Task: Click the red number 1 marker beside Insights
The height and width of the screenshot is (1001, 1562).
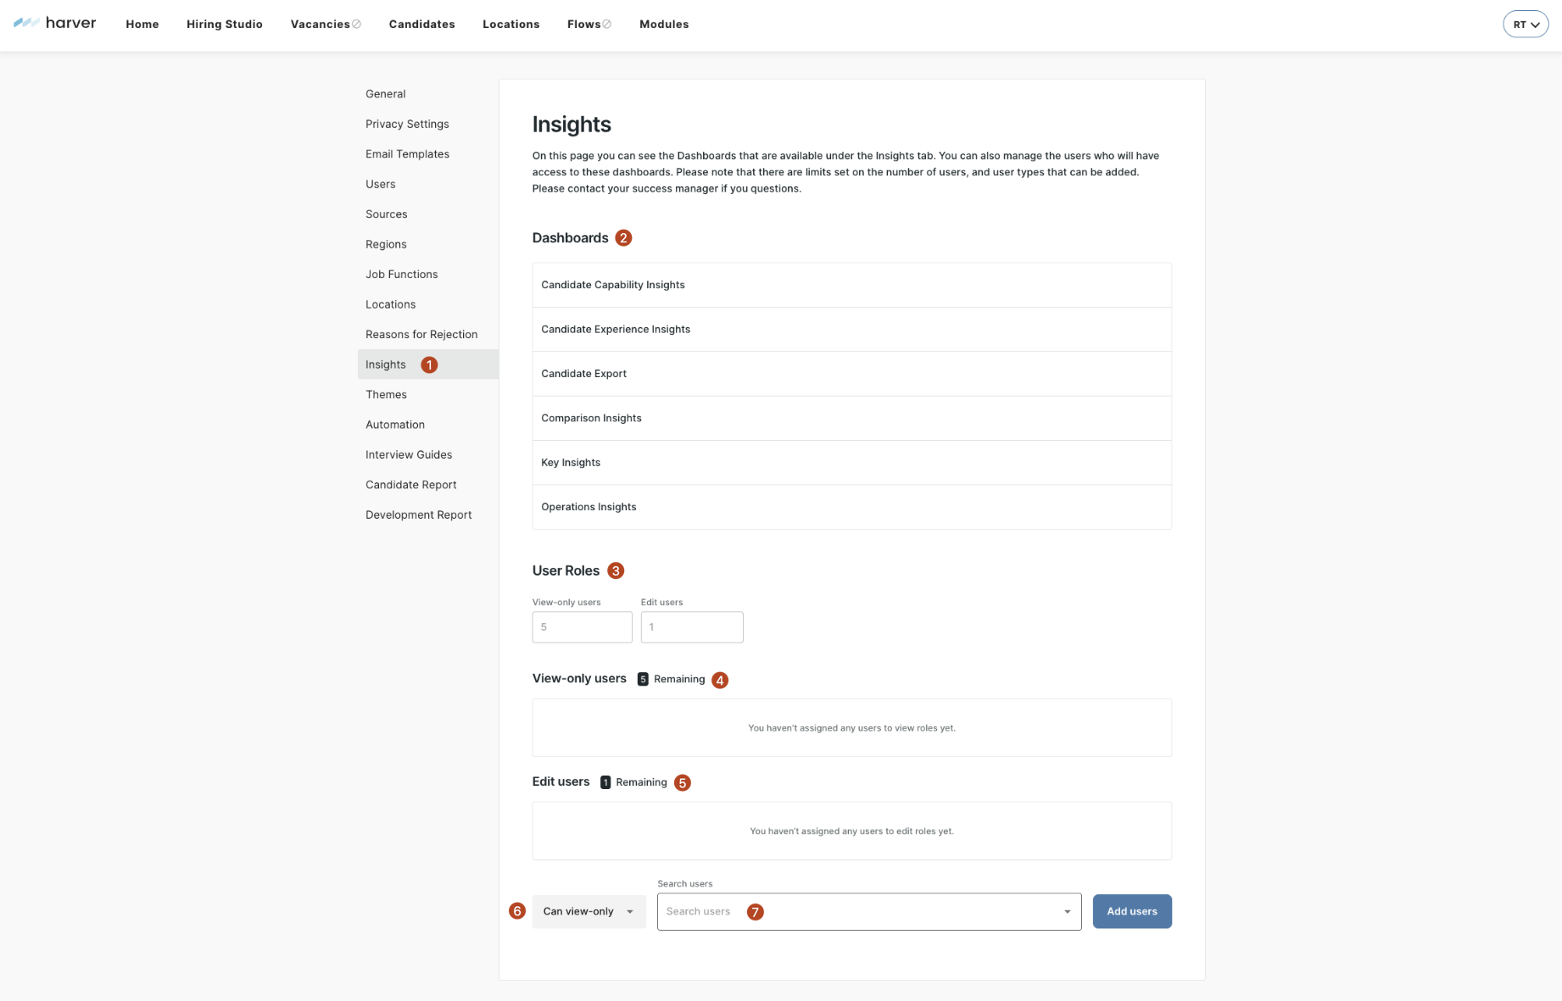Action: [x=429, y=364]
